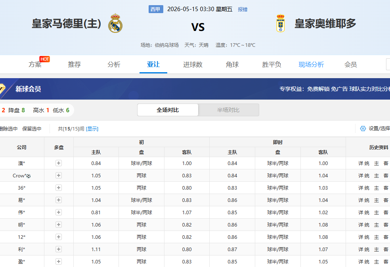This screenshot has width=390, height=267.
Task: Expand the 伟* row plus button
Action: click(59, 212)
